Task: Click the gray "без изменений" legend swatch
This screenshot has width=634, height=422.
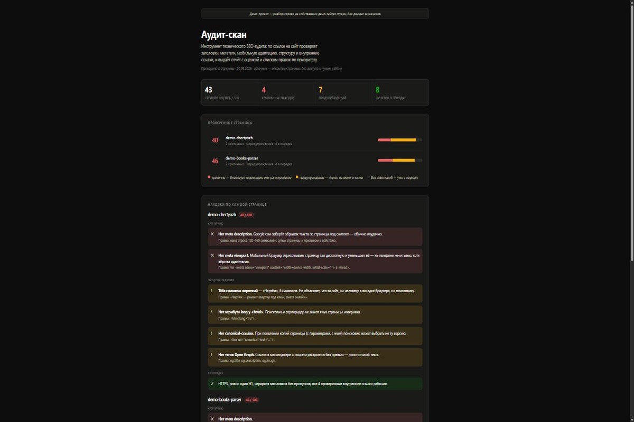Action: pyautogui.click(x=369, y=177)
